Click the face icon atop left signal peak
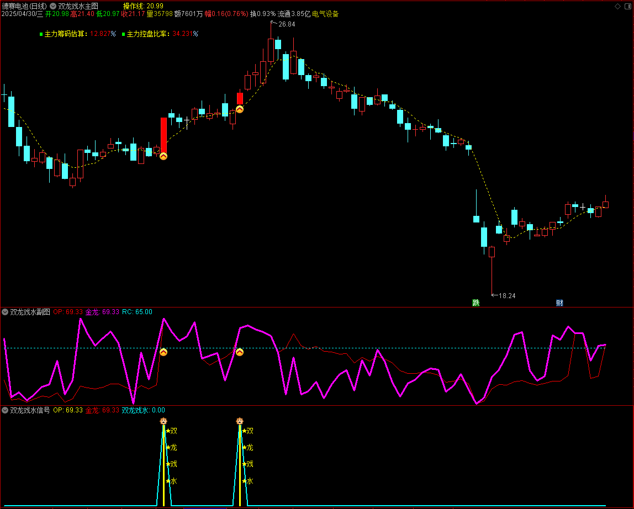This screenshot has width=634, height=509. coord(163,421)
